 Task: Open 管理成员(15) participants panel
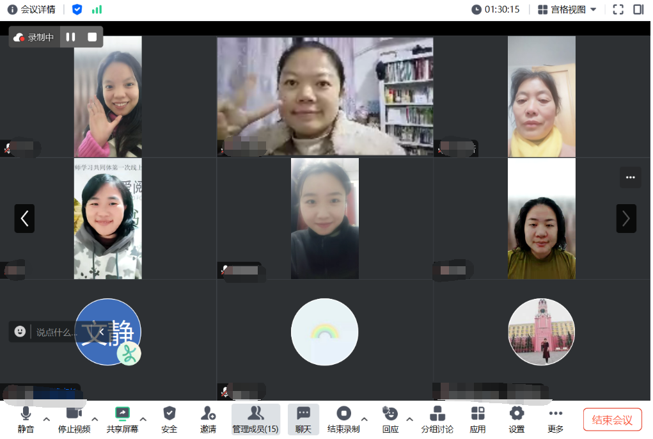click(255, 419)
